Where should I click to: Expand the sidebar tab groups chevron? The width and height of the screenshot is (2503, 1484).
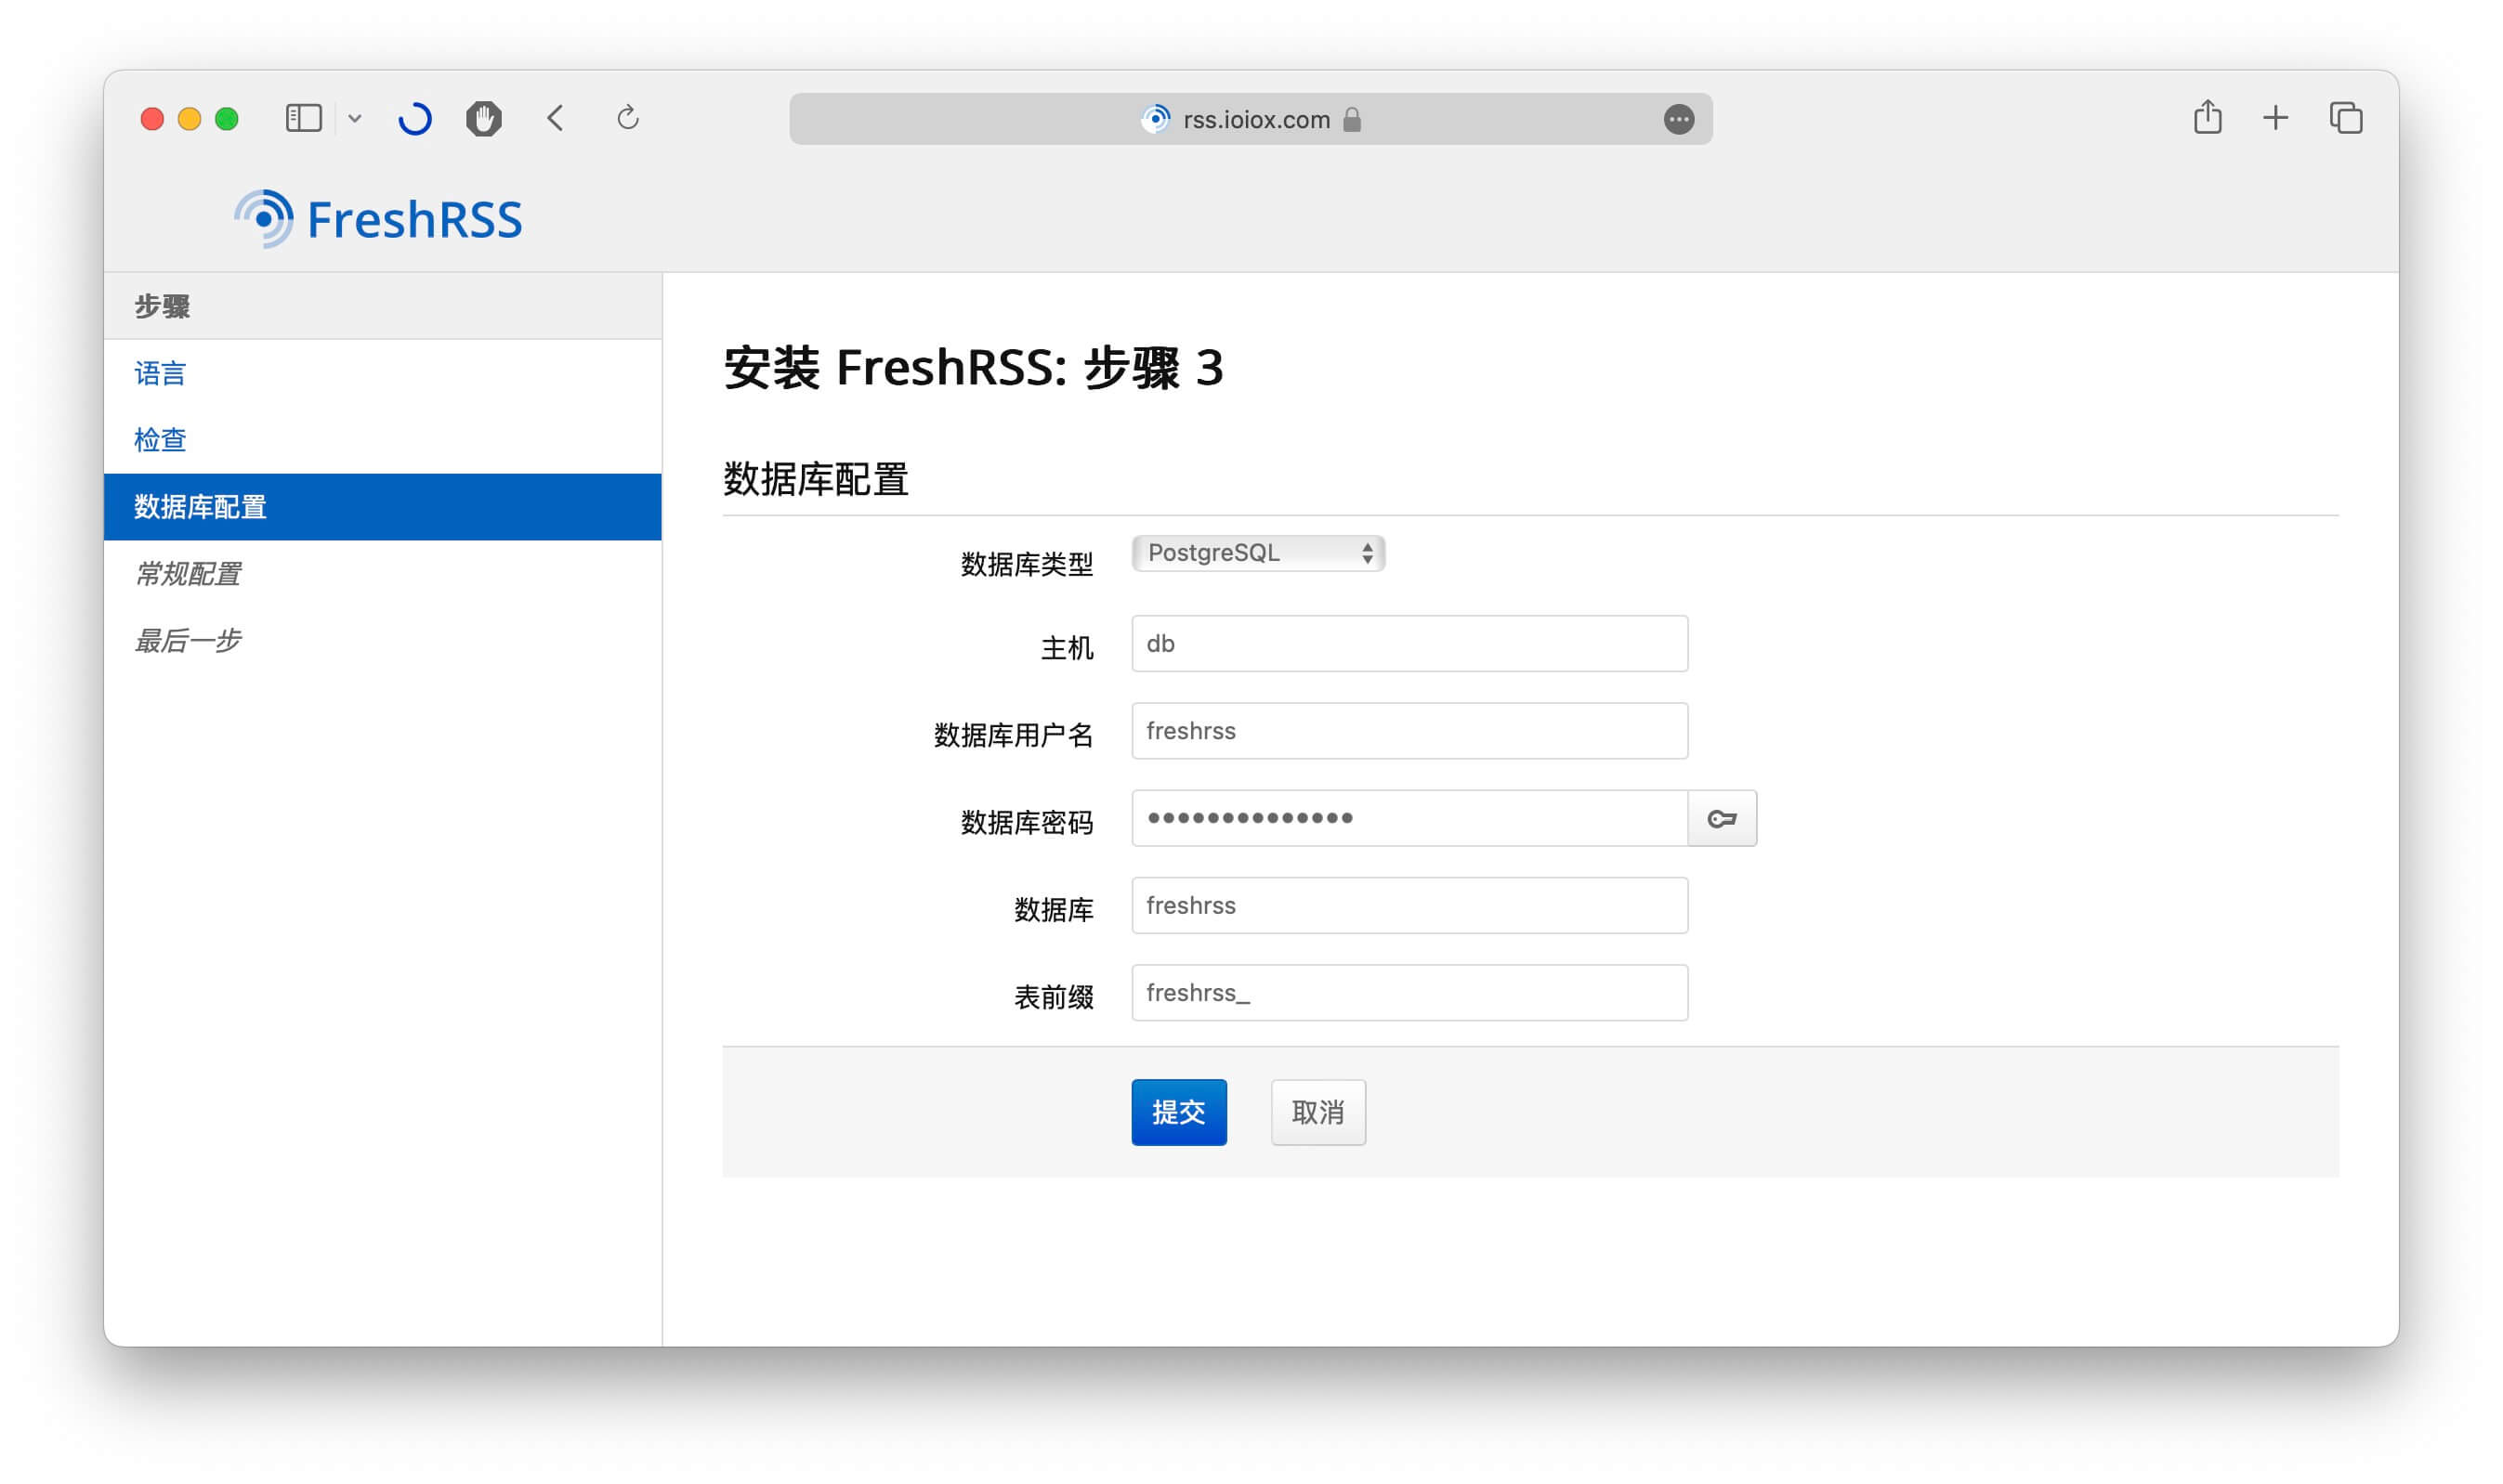[355, 119]
